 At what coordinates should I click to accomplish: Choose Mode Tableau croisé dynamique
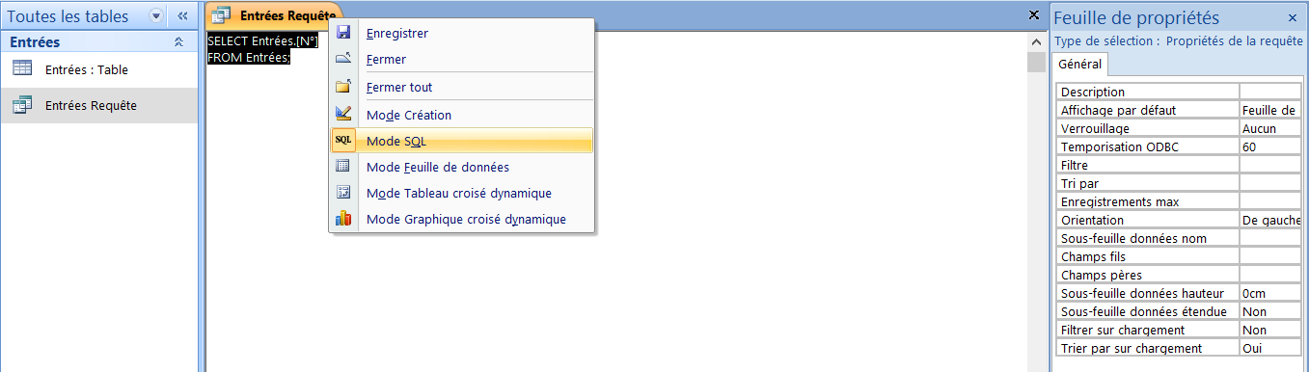(x=461, y=193)
